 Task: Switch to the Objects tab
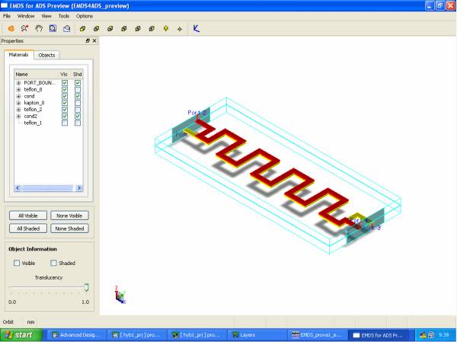click(46, 55)
